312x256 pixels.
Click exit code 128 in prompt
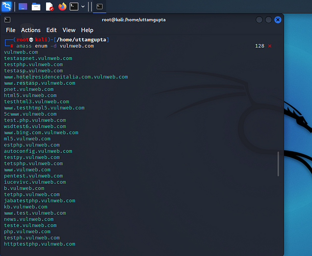coord(260,46)
